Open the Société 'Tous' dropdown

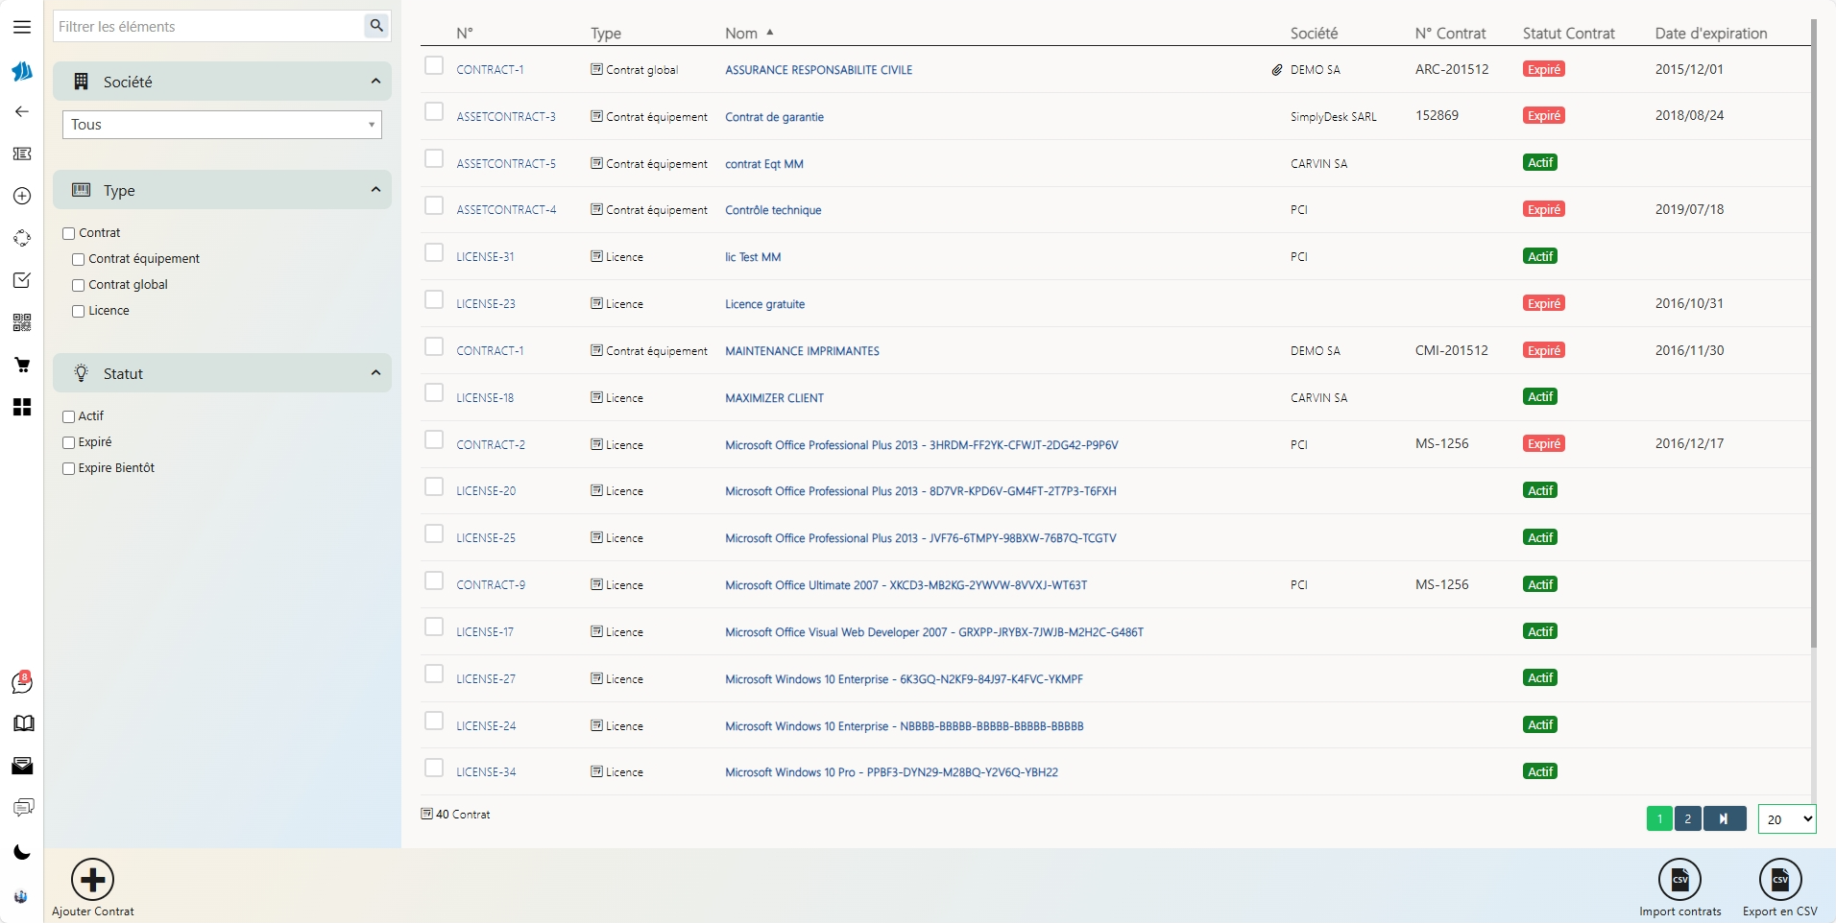point(222,125)
